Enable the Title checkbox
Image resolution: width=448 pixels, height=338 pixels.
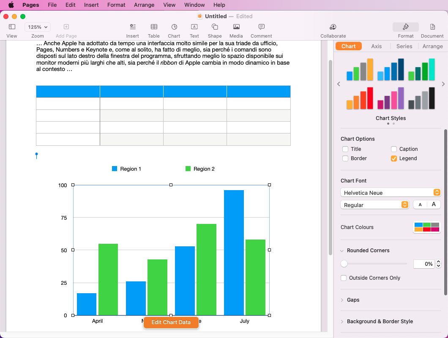coord(345,149)
